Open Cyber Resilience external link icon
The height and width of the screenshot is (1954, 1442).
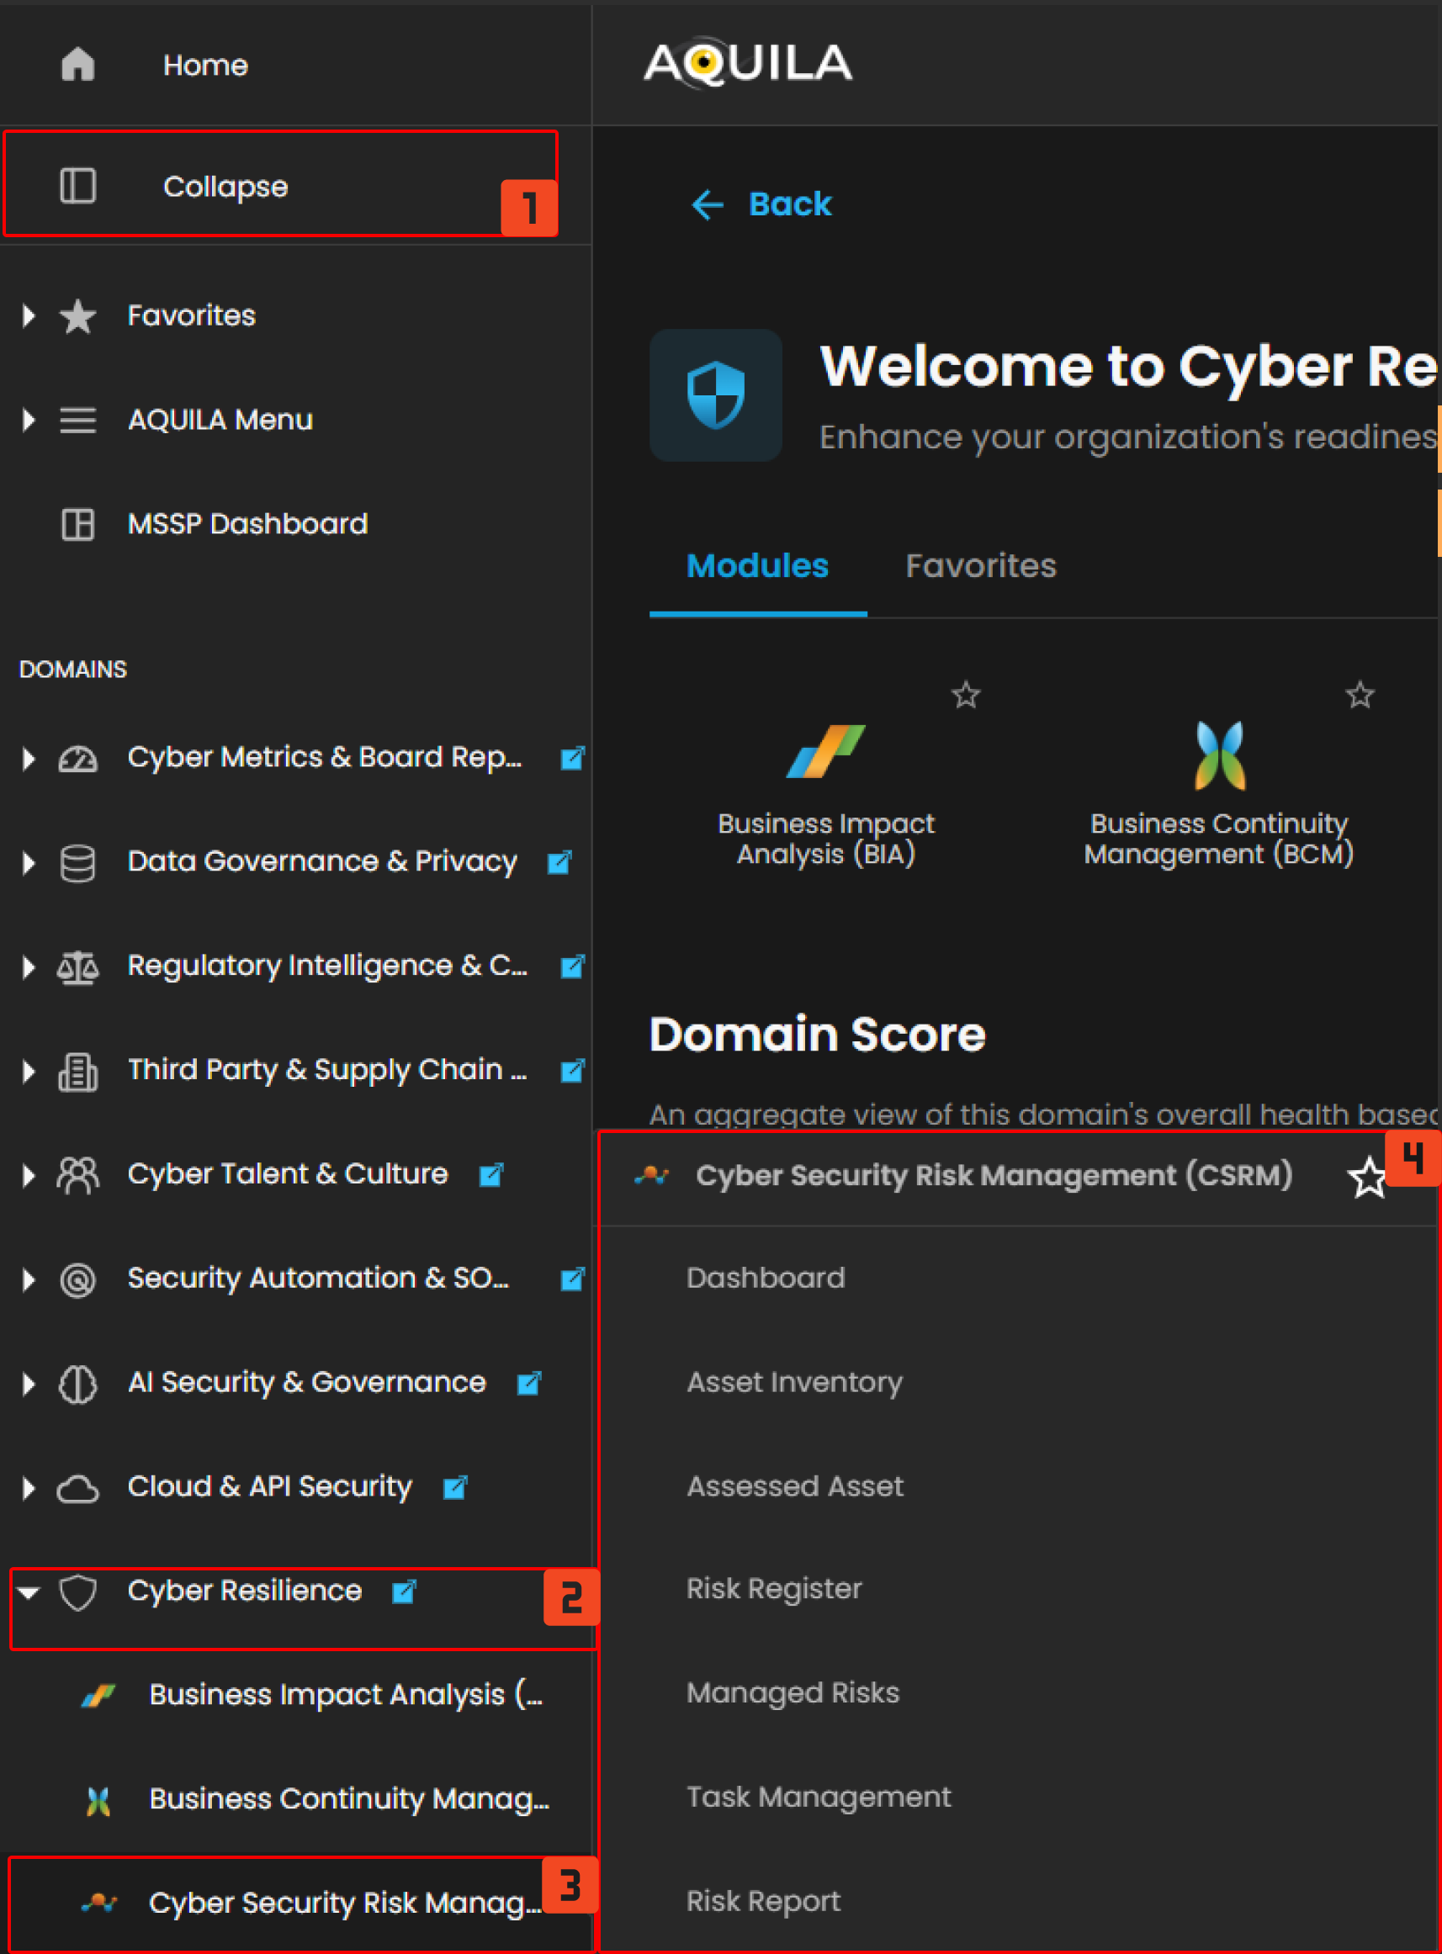pyautogui.click(x=404, y=1591)
